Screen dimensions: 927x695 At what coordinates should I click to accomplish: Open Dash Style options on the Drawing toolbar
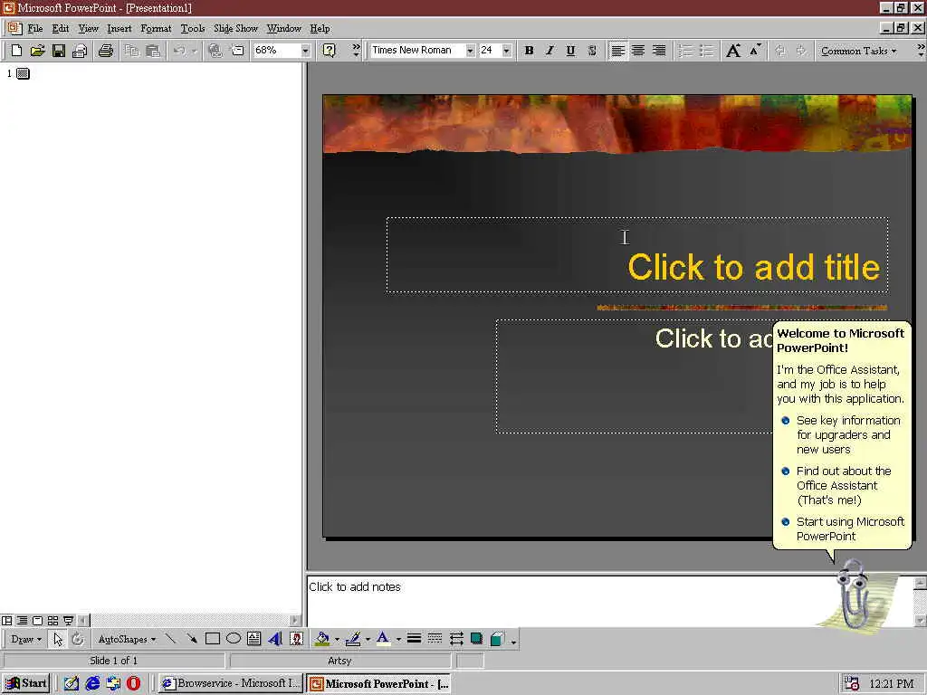(x=435, y=639)
